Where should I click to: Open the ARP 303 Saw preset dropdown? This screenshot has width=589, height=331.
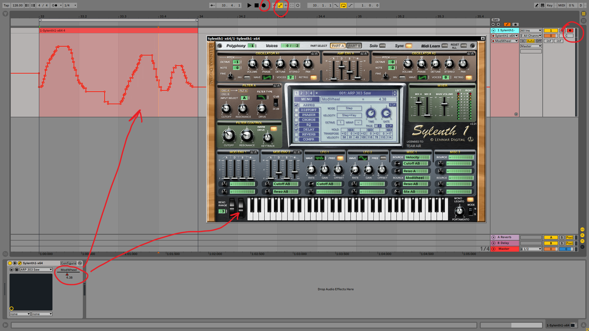coord(36,269)
